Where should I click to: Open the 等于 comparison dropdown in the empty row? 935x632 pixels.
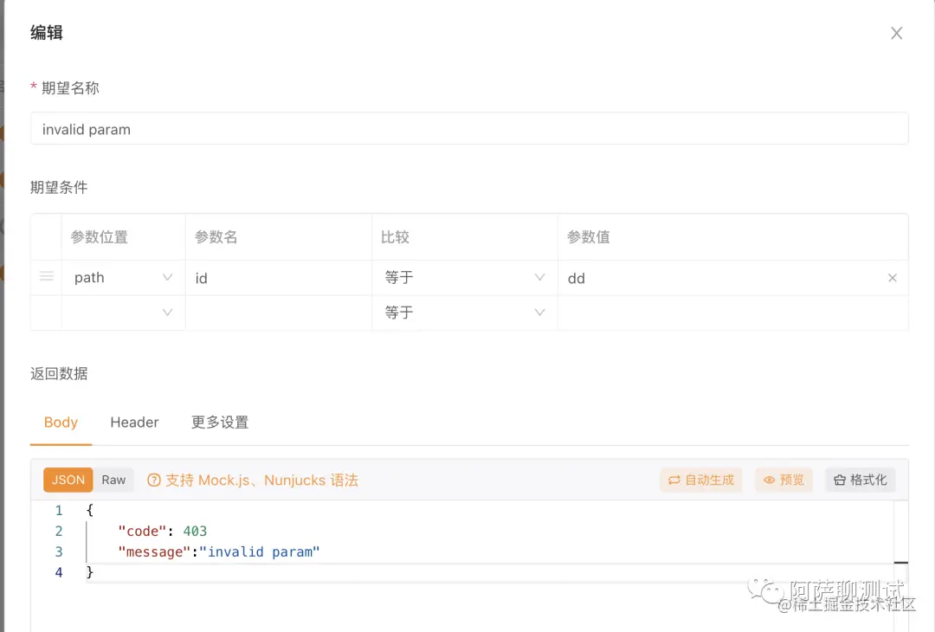tap(465, 313)
